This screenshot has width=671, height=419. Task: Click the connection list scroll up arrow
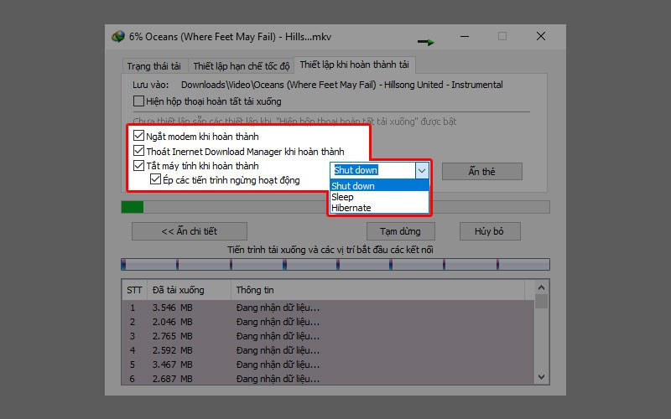pos(541,287)
